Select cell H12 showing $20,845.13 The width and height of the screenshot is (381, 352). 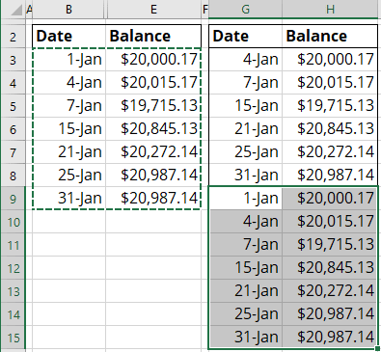330,268
